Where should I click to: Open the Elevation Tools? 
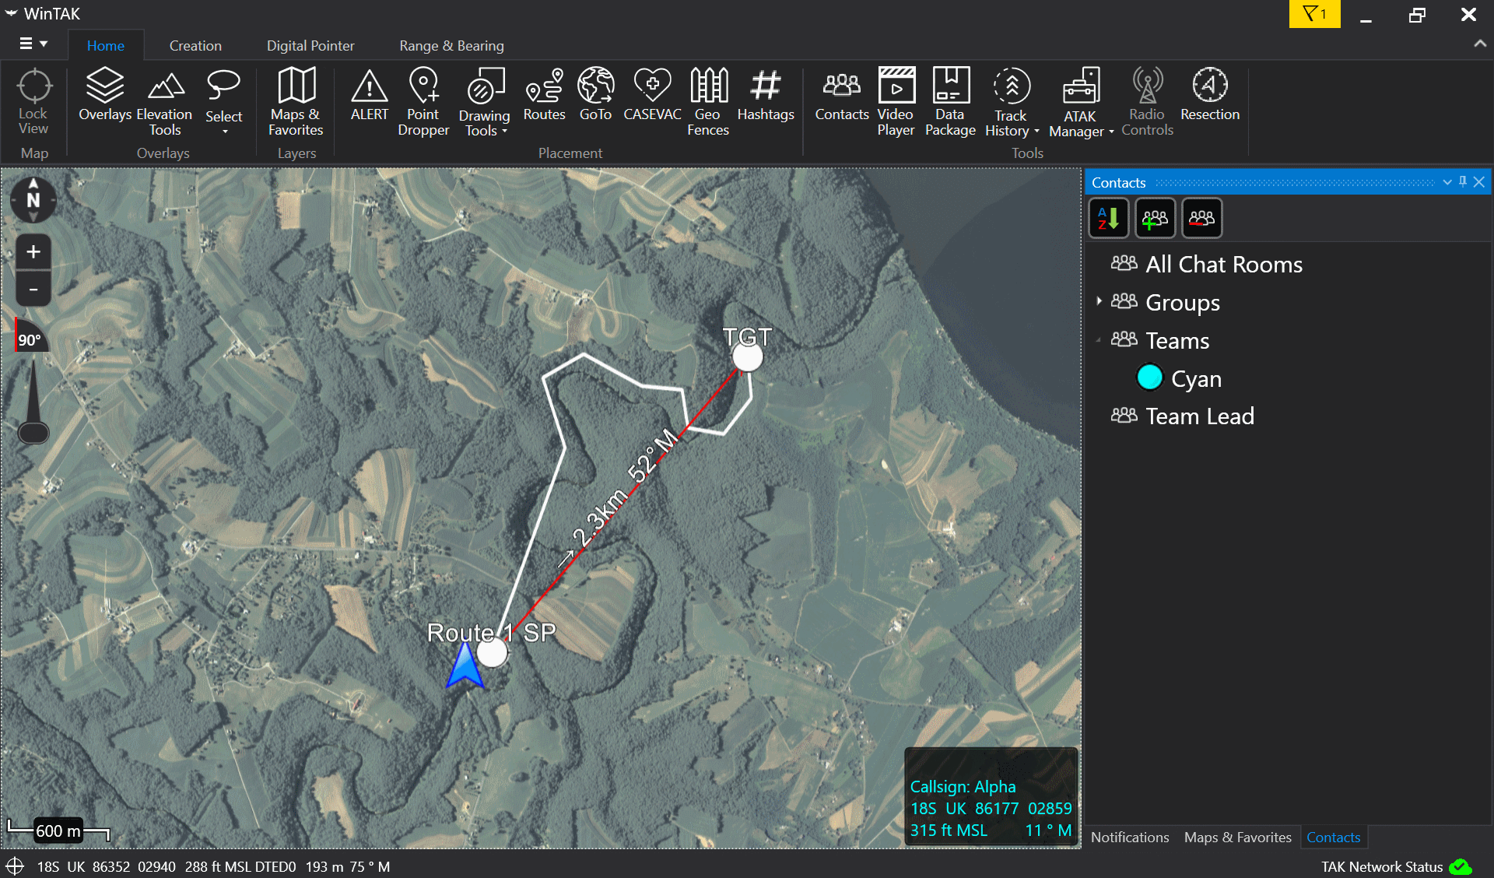click(164, 102)
